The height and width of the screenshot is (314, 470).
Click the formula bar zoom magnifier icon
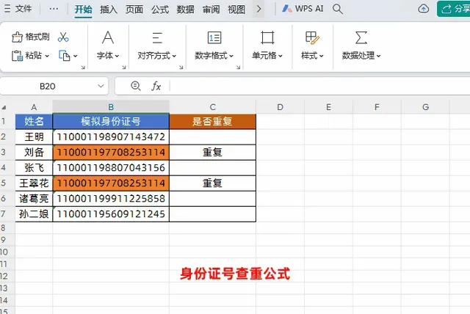coord(135,86)
